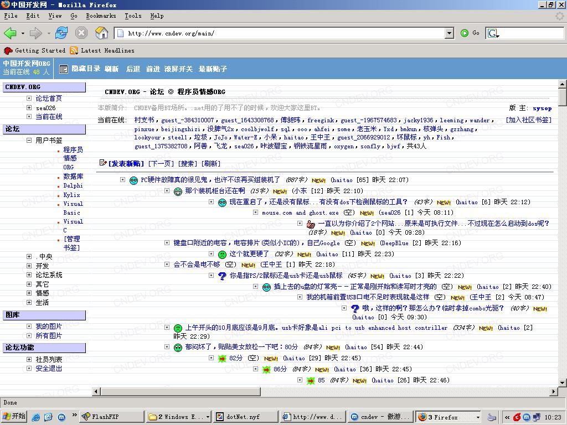
Task: Click the 安全退出 logout link
Action: click(49, 369)
